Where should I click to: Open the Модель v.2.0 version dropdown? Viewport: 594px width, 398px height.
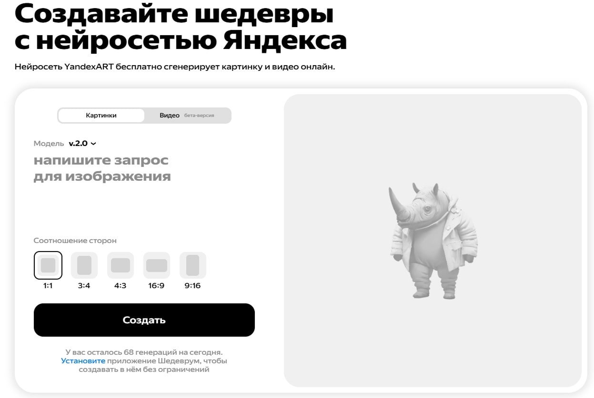coord(82,144)
